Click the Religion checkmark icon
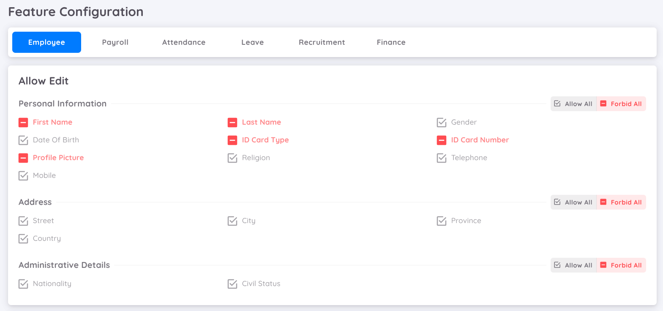Image resolution: width=663 pixels, height=311 pixels. 232,158
